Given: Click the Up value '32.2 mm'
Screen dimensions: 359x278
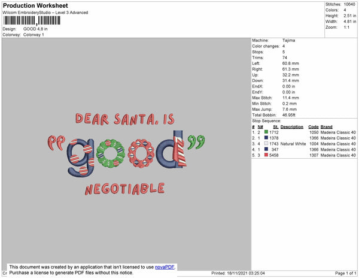Looking at the screenshot, I should click(x=291, y=75).
